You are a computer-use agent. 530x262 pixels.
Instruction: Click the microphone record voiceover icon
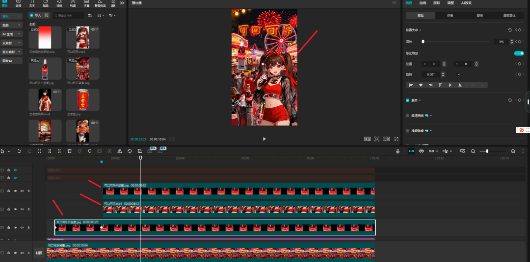[x=398, y=151]
